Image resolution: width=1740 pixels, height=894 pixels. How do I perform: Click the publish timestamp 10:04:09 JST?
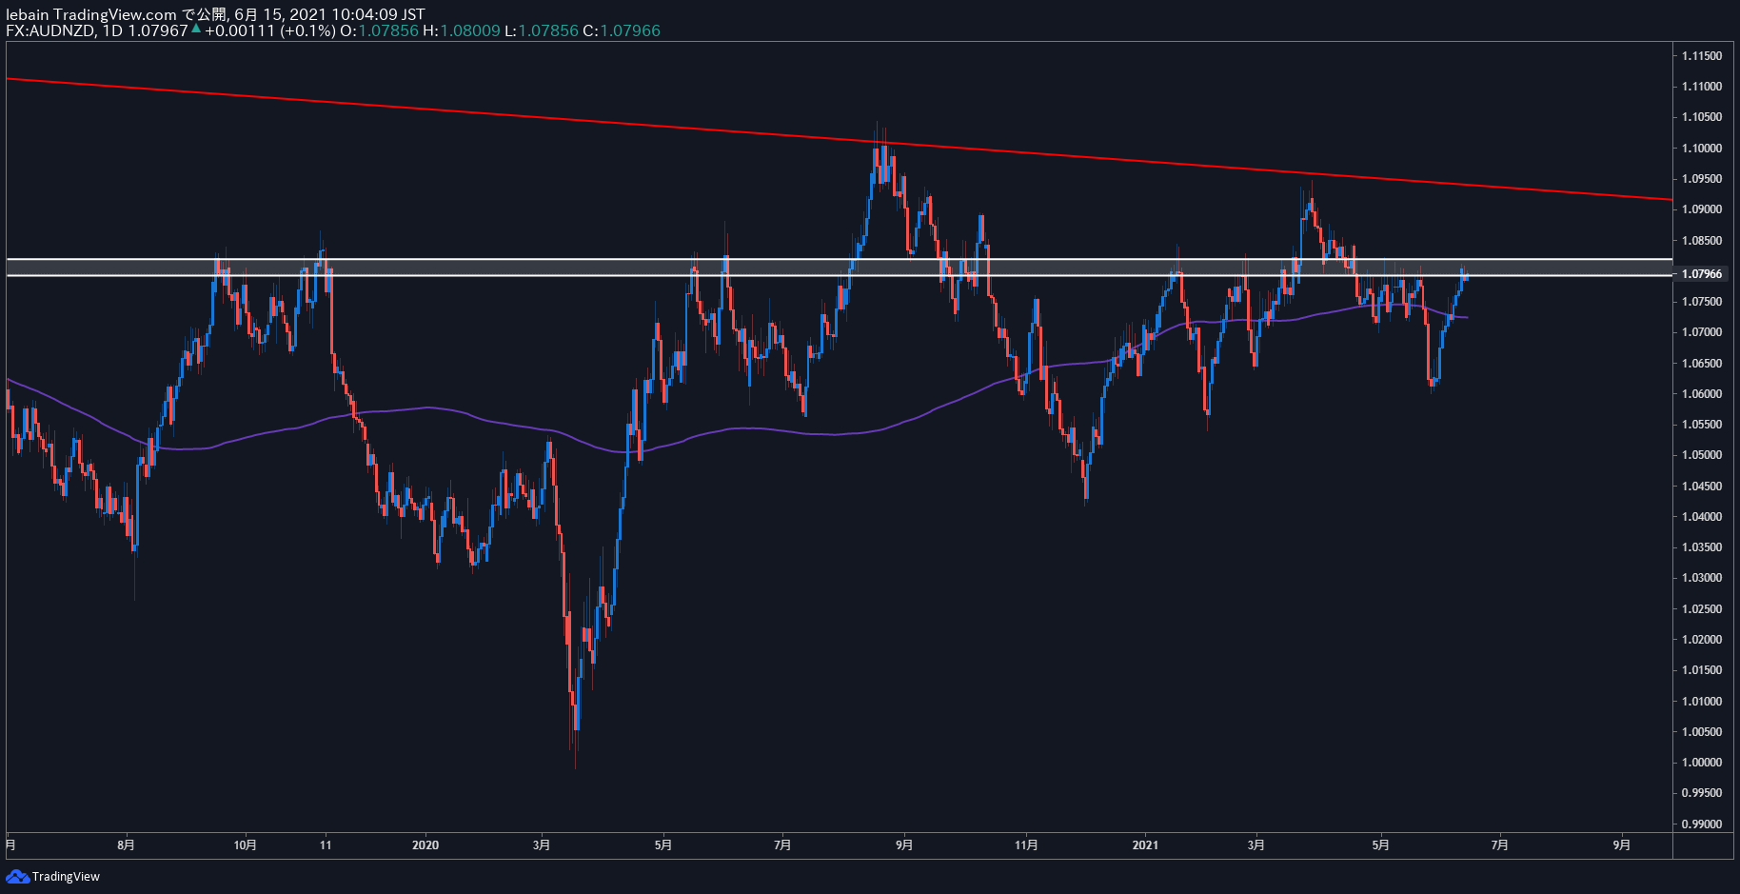378,14
